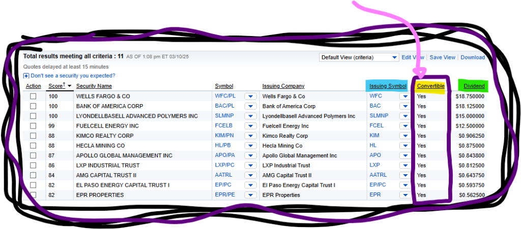Click LXP Industrial Trust issuing company text
Image resolution: width=521 pixels, height=229 pixels.
point(286,166)
